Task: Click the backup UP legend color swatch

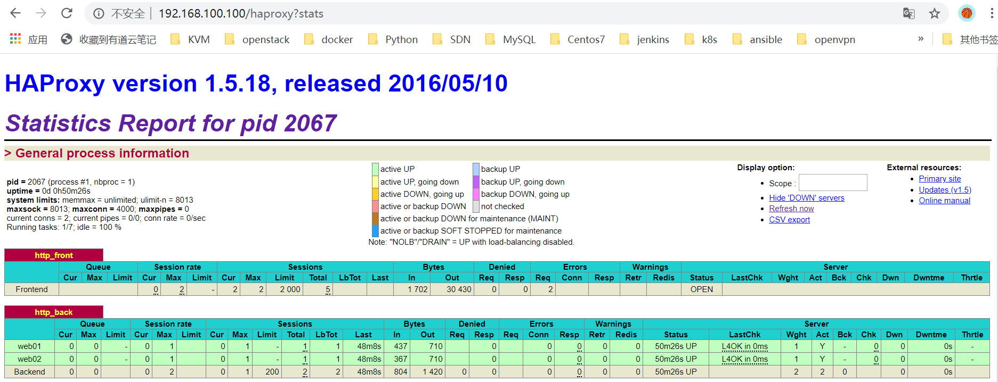Action: (x=476, y=169)
